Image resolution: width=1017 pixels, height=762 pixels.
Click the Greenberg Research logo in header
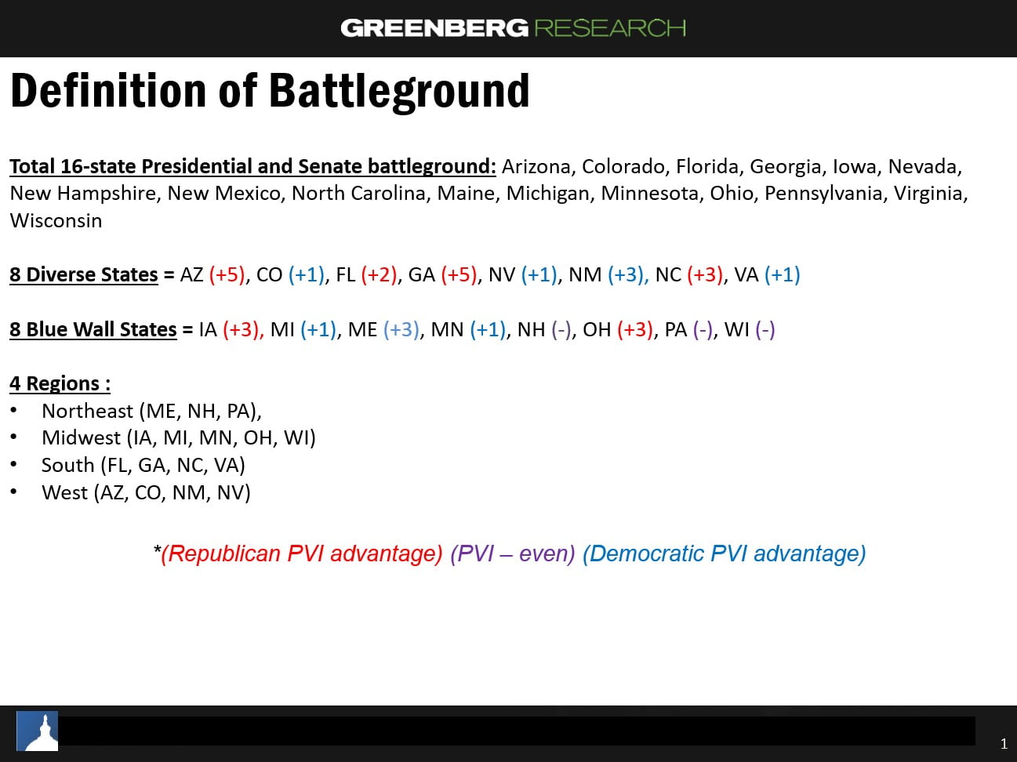coord(513,28)
